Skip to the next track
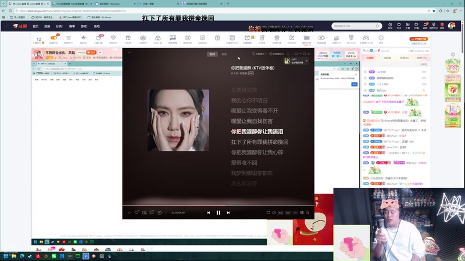This screenshot has height=261, width=465. click(x=228, y=212)
